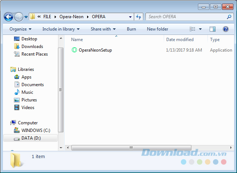Click horizontal scrollbar right arrow
The width and height of the screenshot is (237, 173).
click(x=231, y=148)
